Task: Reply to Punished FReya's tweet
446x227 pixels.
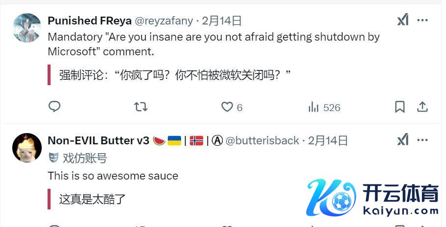Action: [x=54, y=107]
